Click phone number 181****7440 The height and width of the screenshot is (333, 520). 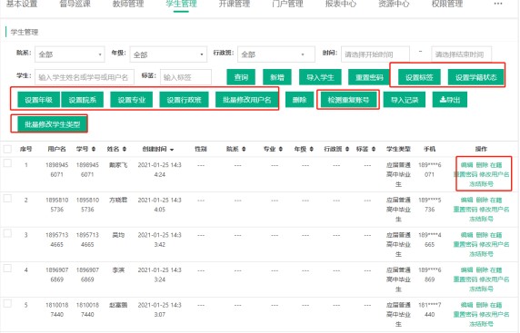click(x=429, y=309)
